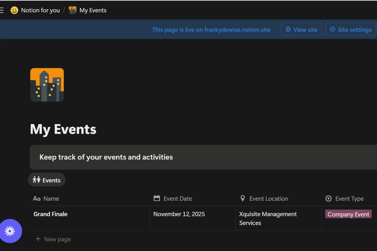Click the cityscape icon in breadcrumb
Screen dimensions: 377x251
point(73,10)
